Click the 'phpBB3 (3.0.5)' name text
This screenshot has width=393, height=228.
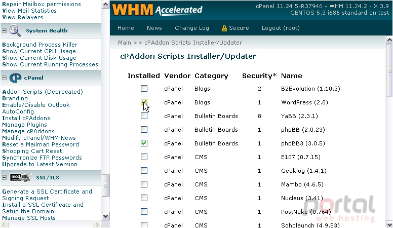pos(303,143)
